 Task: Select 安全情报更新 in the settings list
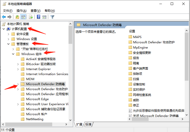pos(142,53)
